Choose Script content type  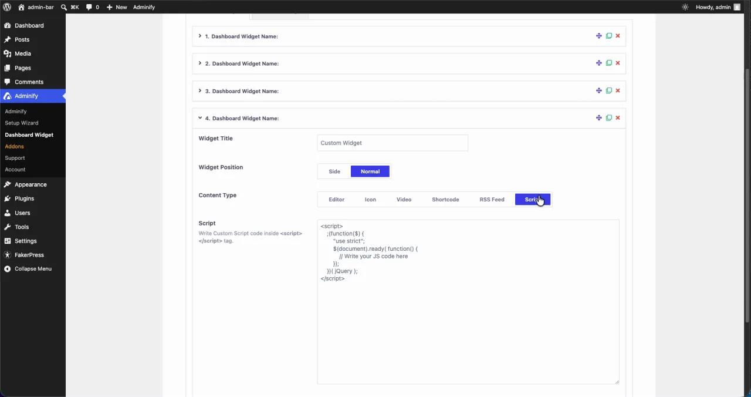coord(533,200)
